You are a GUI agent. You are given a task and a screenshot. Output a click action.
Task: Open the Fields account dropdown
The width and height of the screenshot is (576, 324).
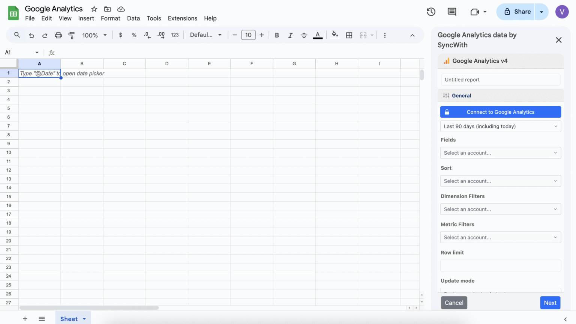[501, 153]
